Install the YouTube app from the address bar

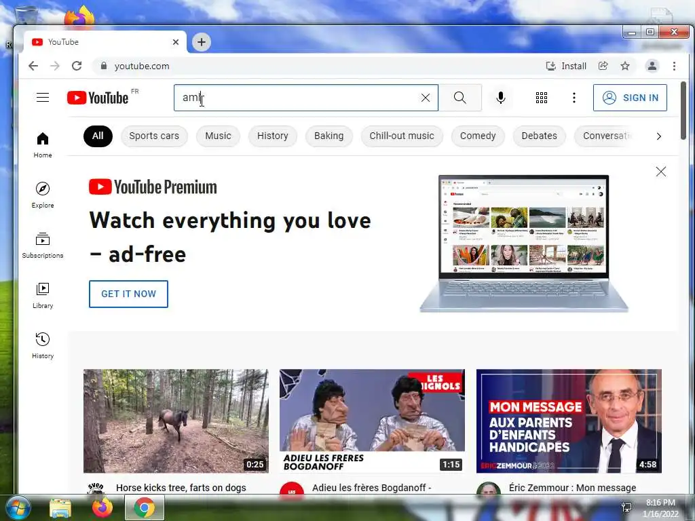(x=566, y=66)
